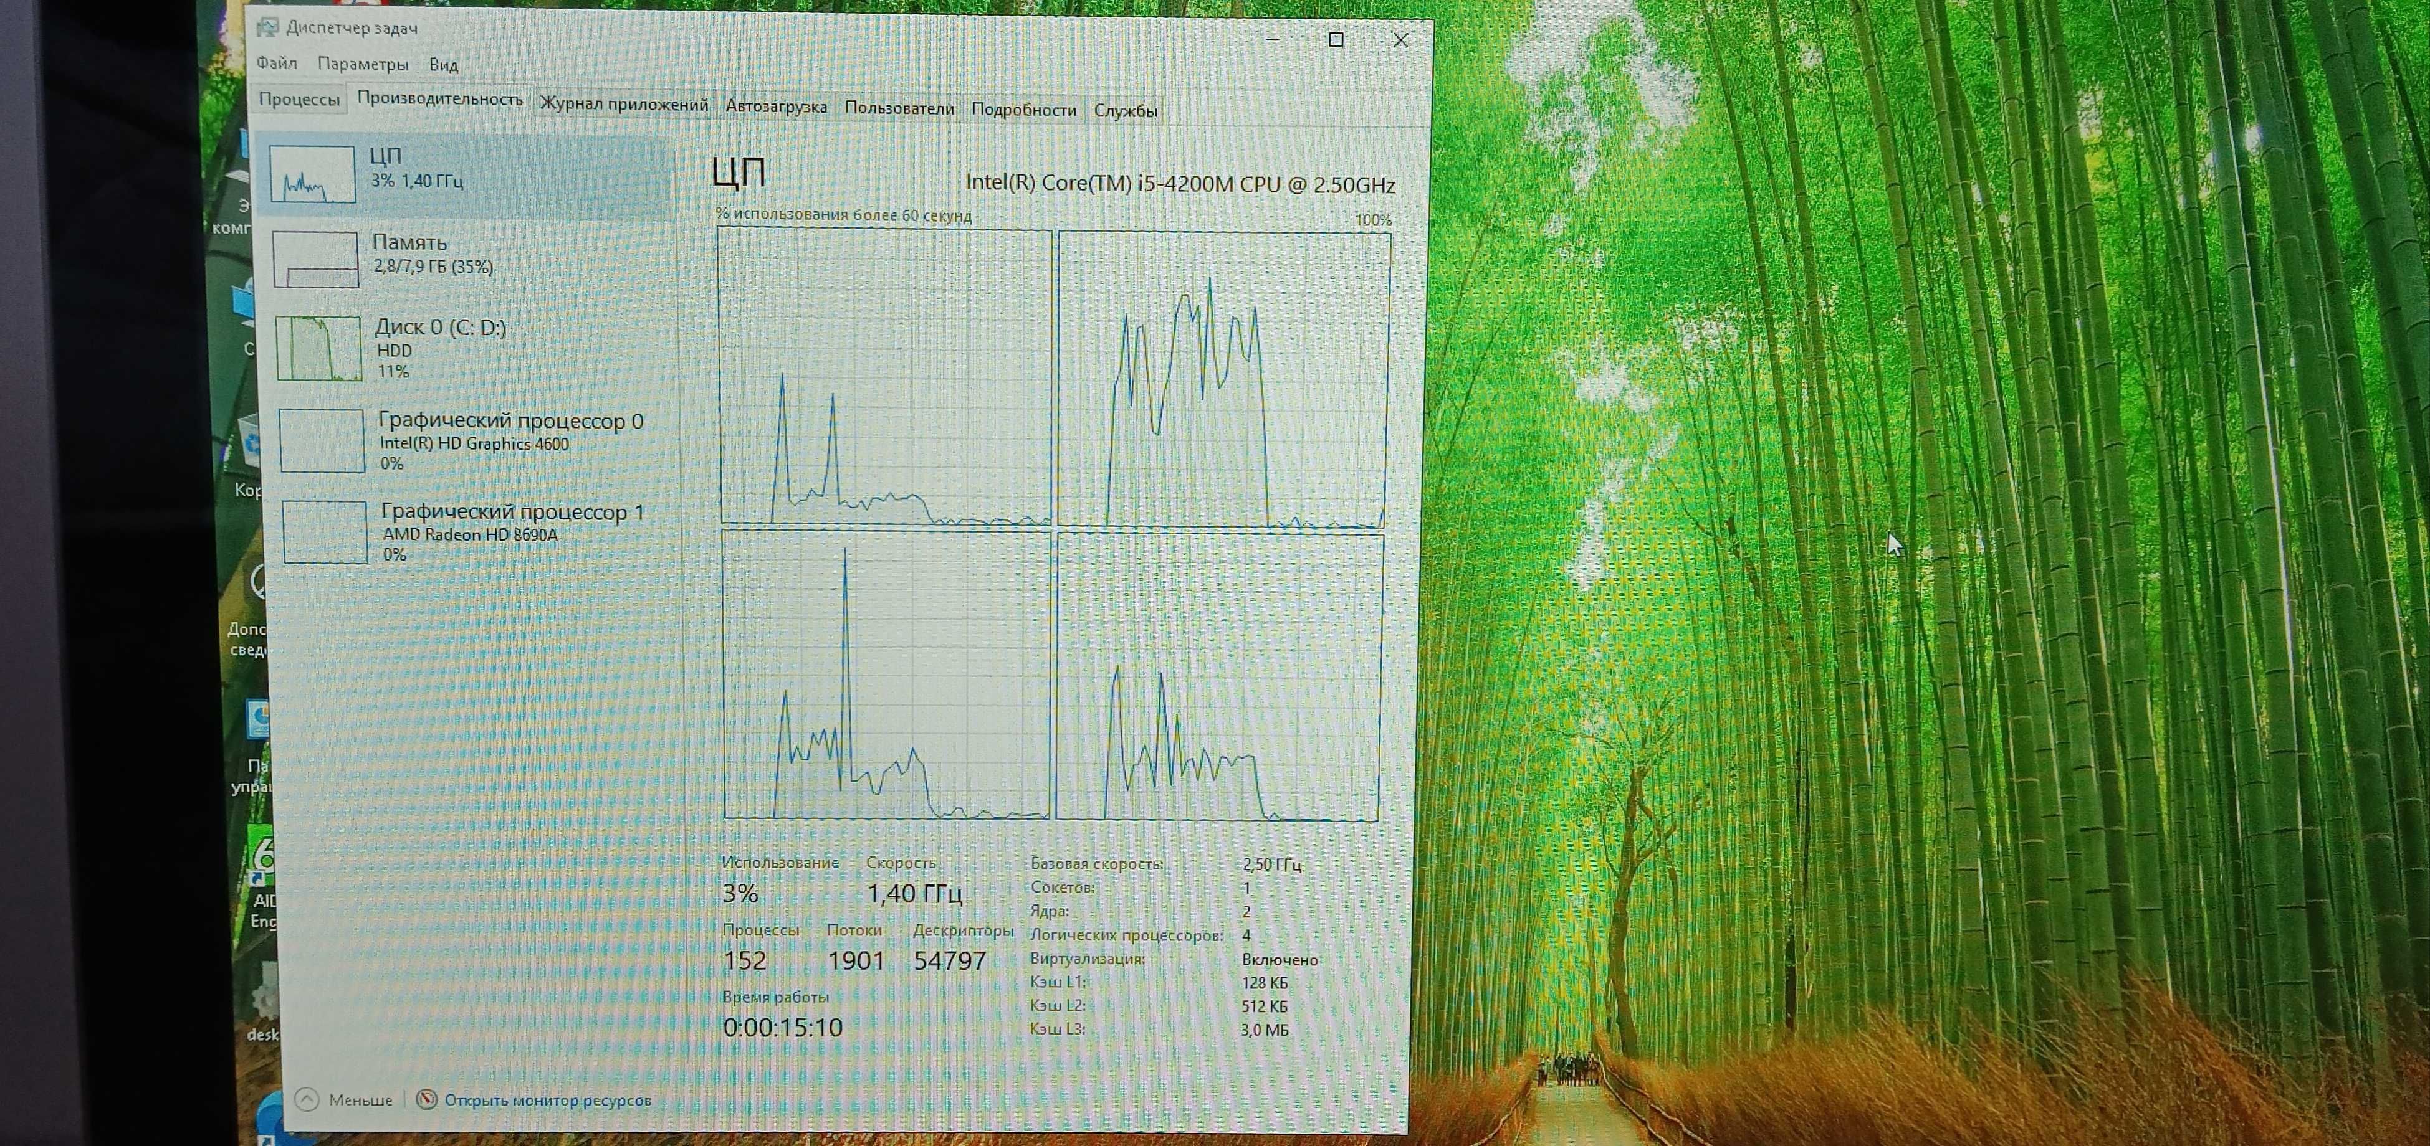The height and width of the screenshot is (1146, 2430).
Task: Switch to the Журнал приложений tab
Action: 623,103
